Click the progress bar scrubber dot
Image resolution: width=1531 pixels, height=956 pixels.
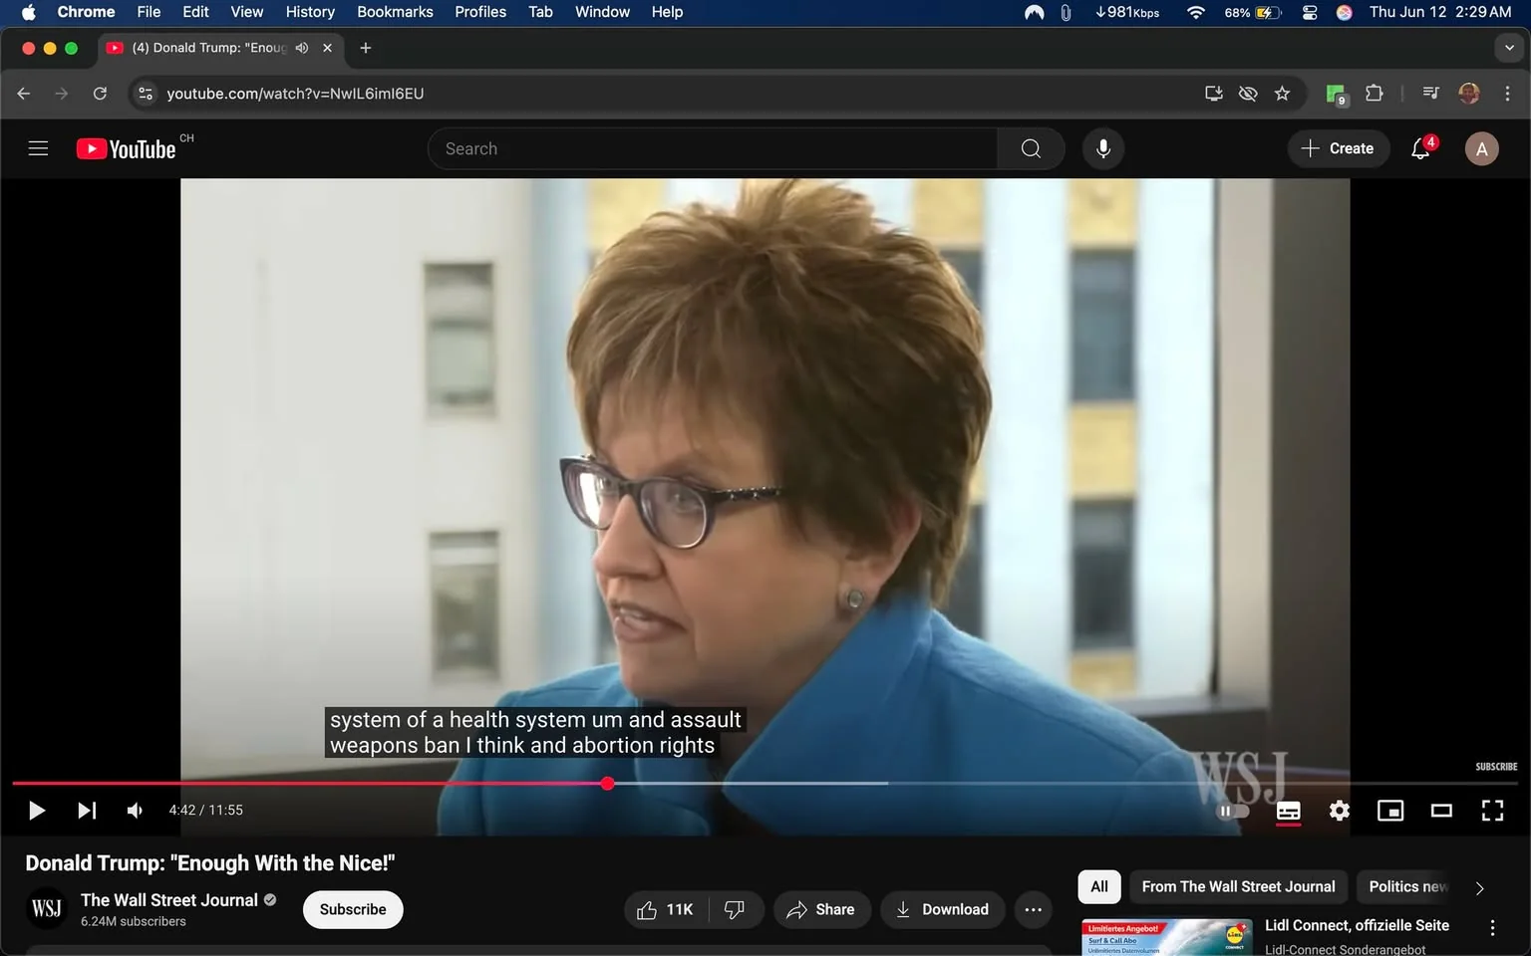tap(607, 784)
